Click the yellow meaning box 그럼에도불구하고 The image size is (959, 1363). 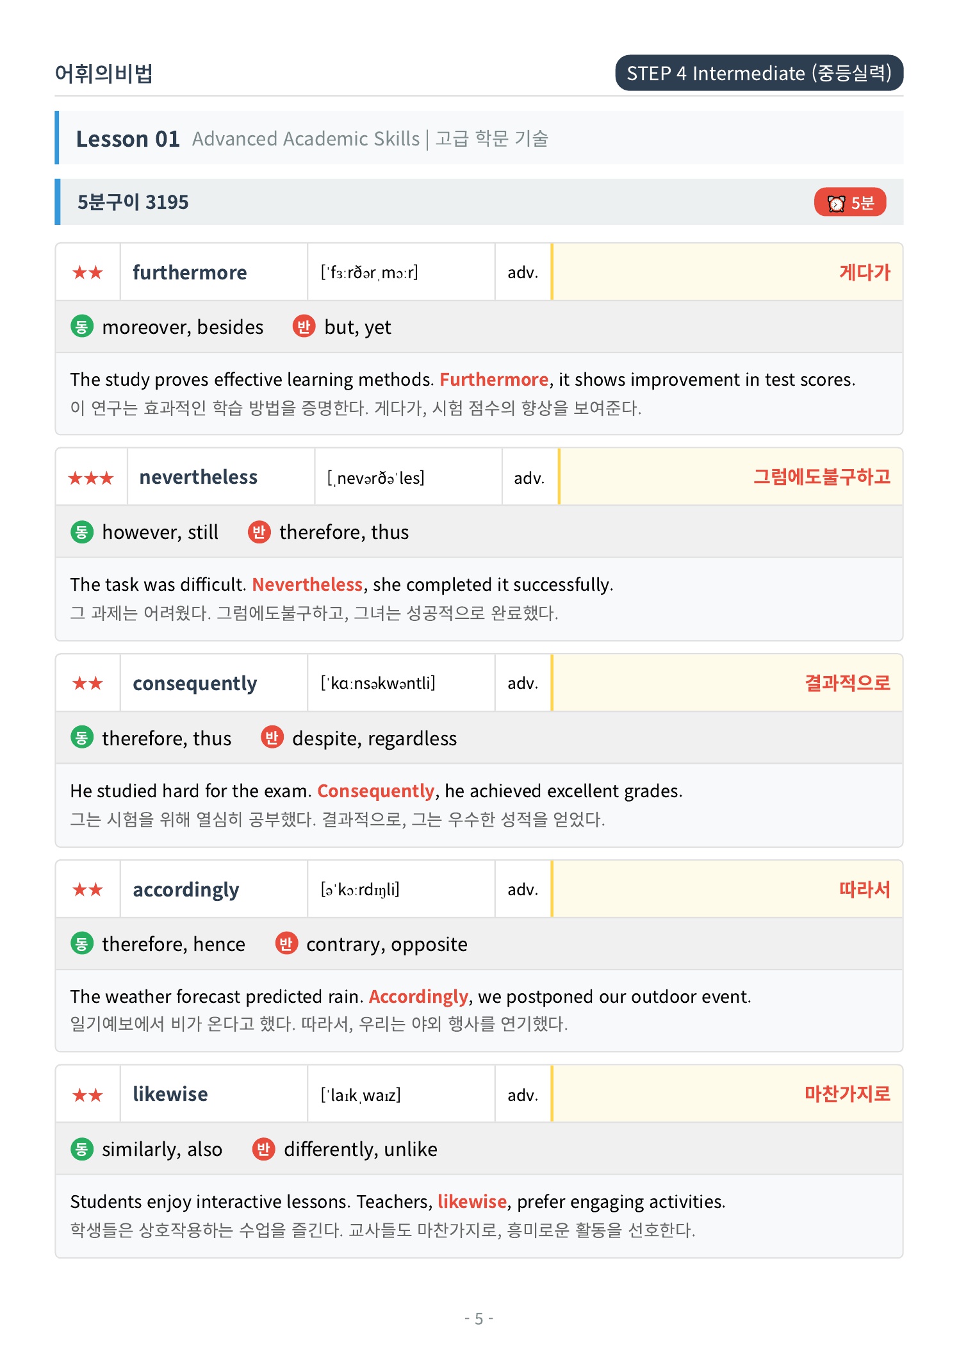tap(731, 477)
